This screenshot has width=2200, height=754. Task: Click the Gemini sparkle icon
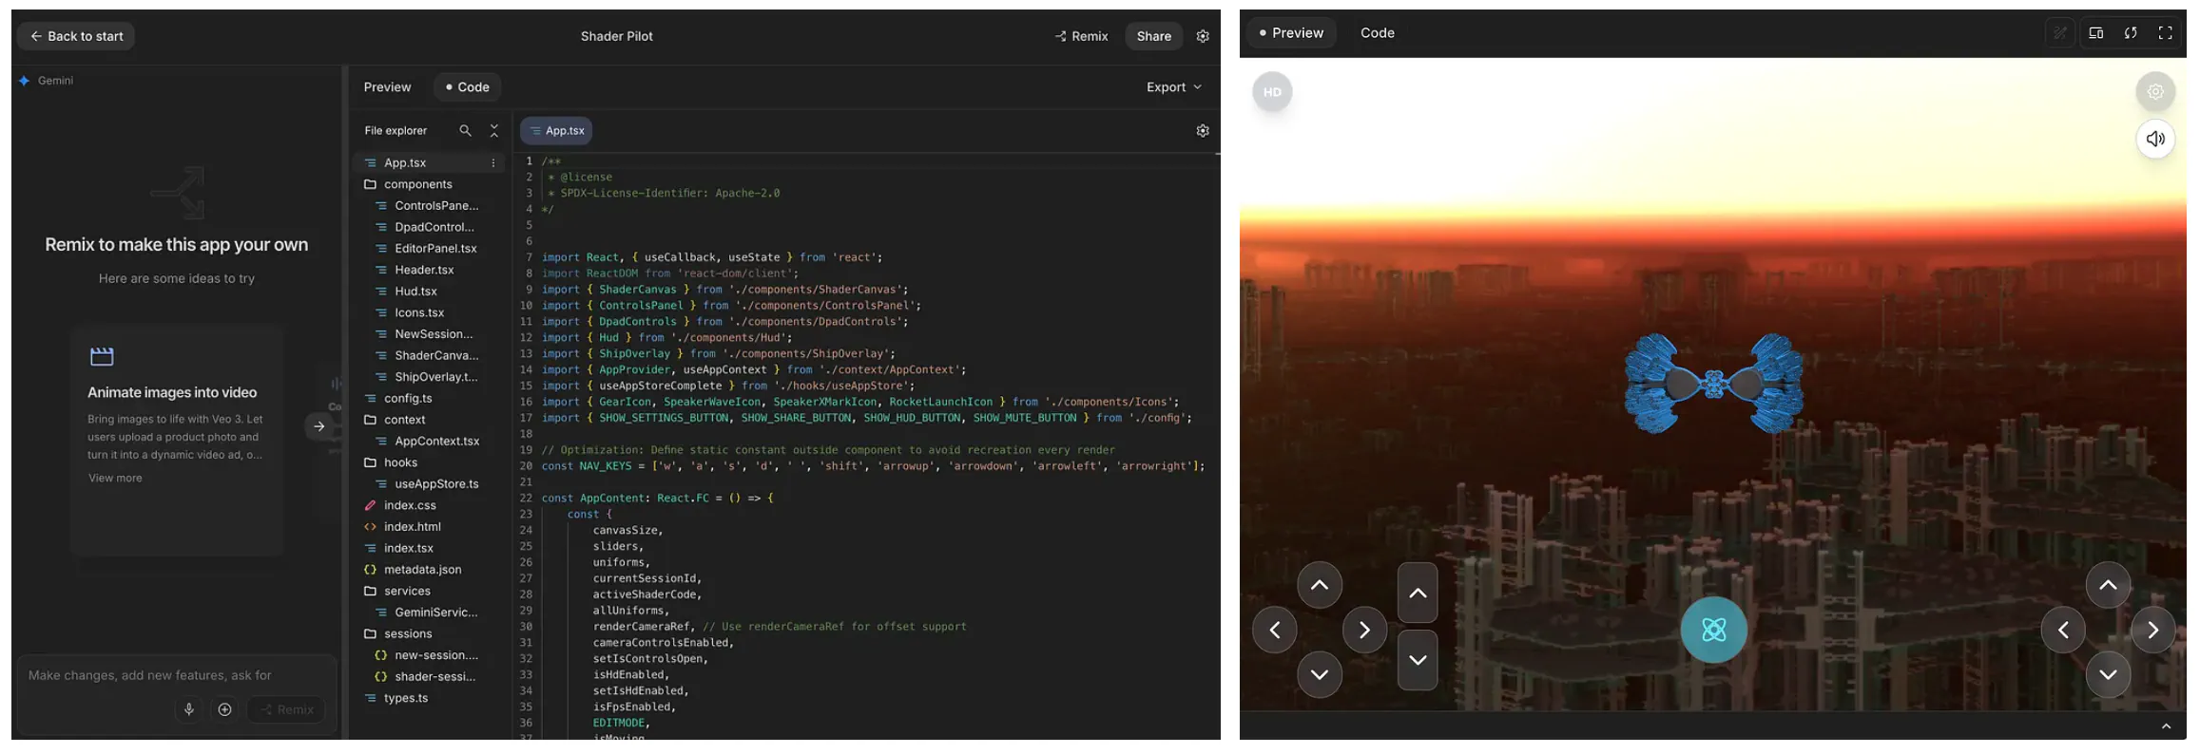(x=24, y=81)
